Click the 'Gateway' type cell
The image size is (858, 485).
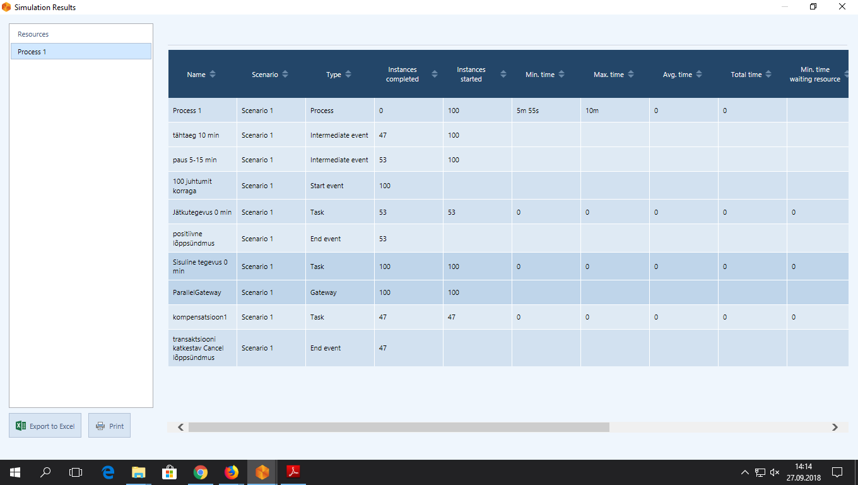pyautogui.click(x=340, y=292)
